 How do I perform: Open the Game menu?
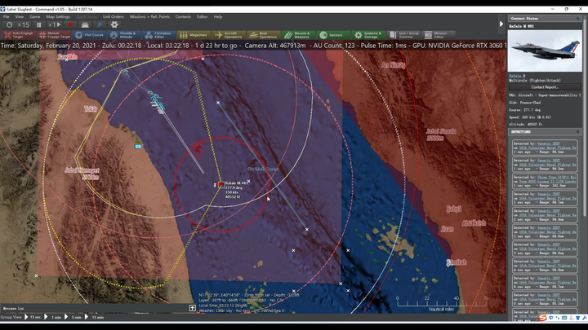pos(35,17)
